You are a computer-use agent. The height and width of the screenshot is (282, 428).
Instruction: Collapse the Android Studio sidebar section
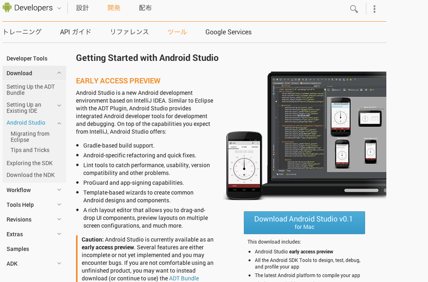click(x=59, y=123)
